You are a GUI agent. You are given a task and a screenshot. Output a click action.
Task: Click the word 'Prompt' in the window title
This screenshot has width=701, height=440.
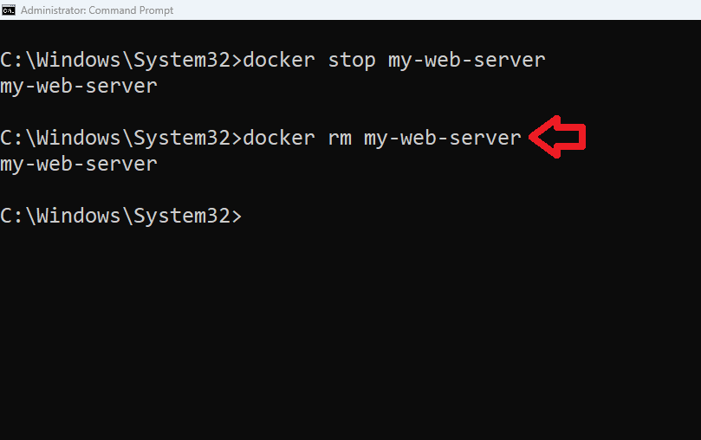pos(156,10)
